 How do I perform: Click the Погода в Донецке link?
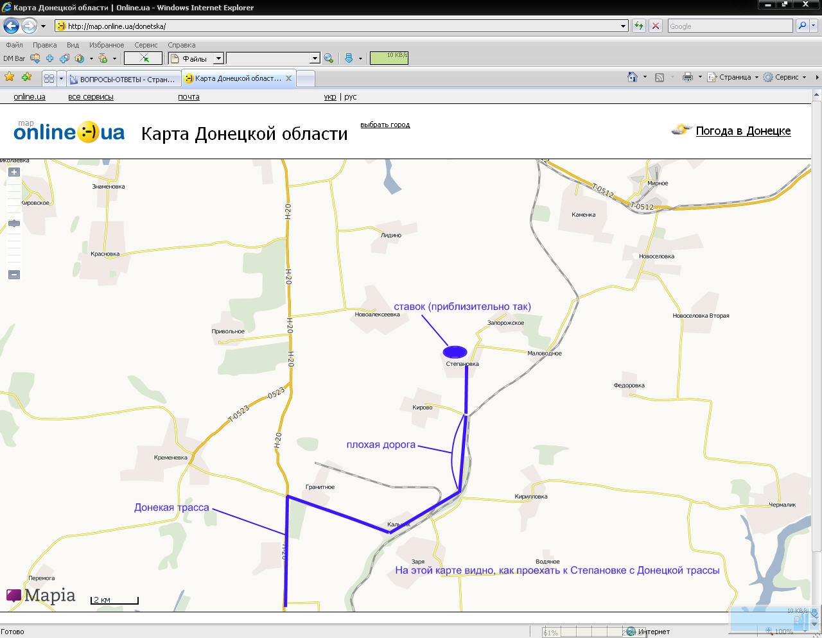(743, 131)
